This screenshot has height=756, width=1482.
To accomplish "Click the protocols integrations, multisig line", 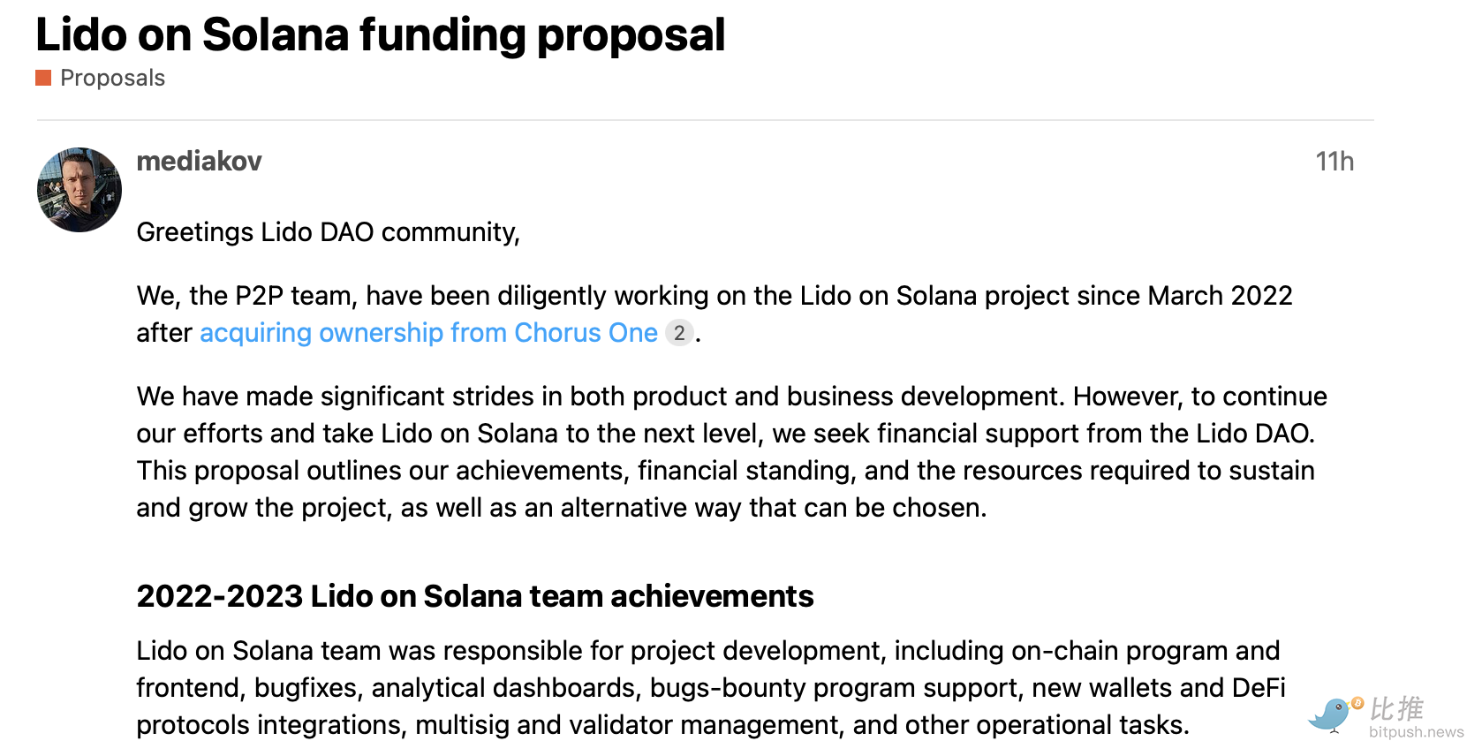I will (x=663, y=725).
